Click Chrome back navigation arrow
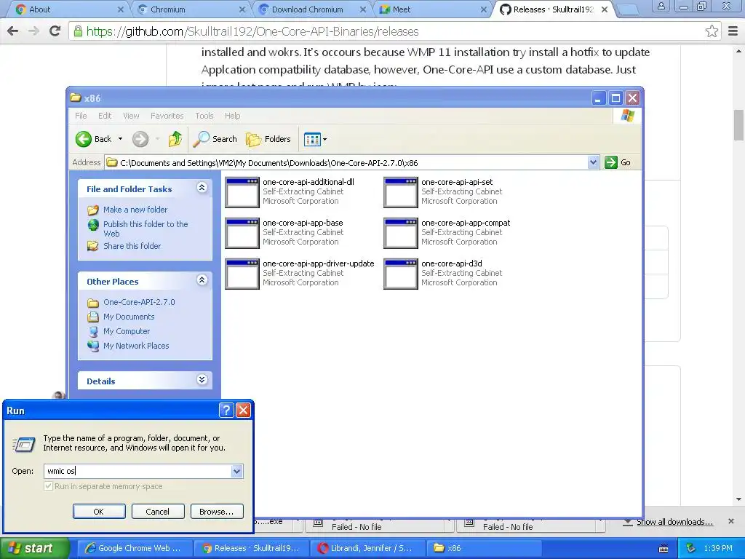The image size is (745, 559). click(13, 31)
